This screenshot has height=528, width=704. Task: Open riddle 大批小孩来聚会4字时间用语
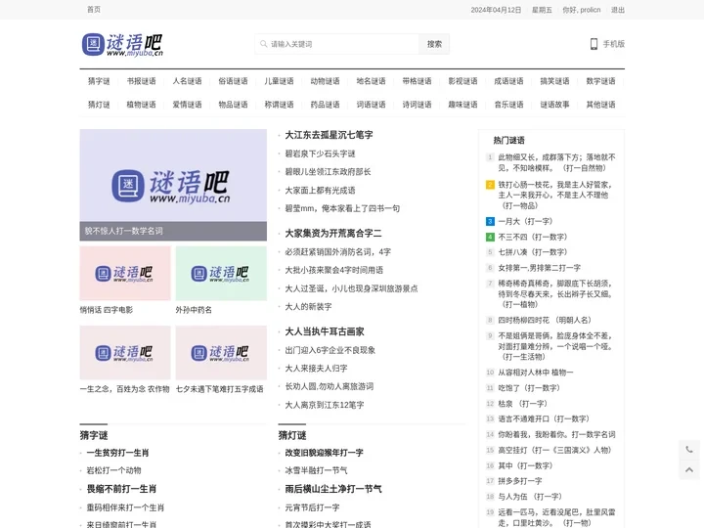334,270
